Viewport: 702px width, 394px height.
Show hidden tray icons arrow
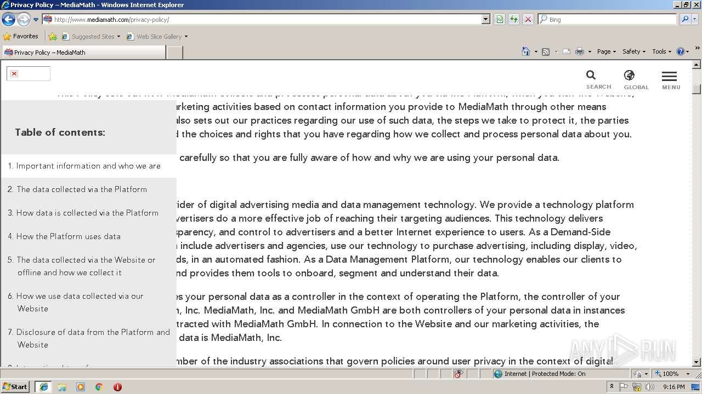click(x=612, y=387)
